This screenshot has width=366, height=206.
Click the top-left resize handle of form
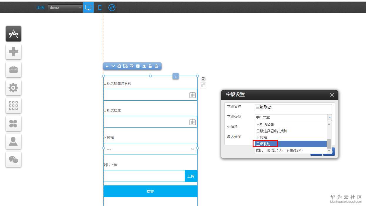click(x=103, y=76)
